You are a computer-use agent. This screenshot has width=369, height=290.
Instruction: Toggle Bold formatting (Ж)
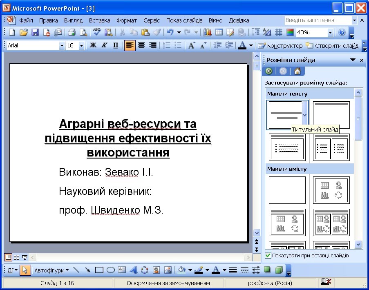(93, 45)
